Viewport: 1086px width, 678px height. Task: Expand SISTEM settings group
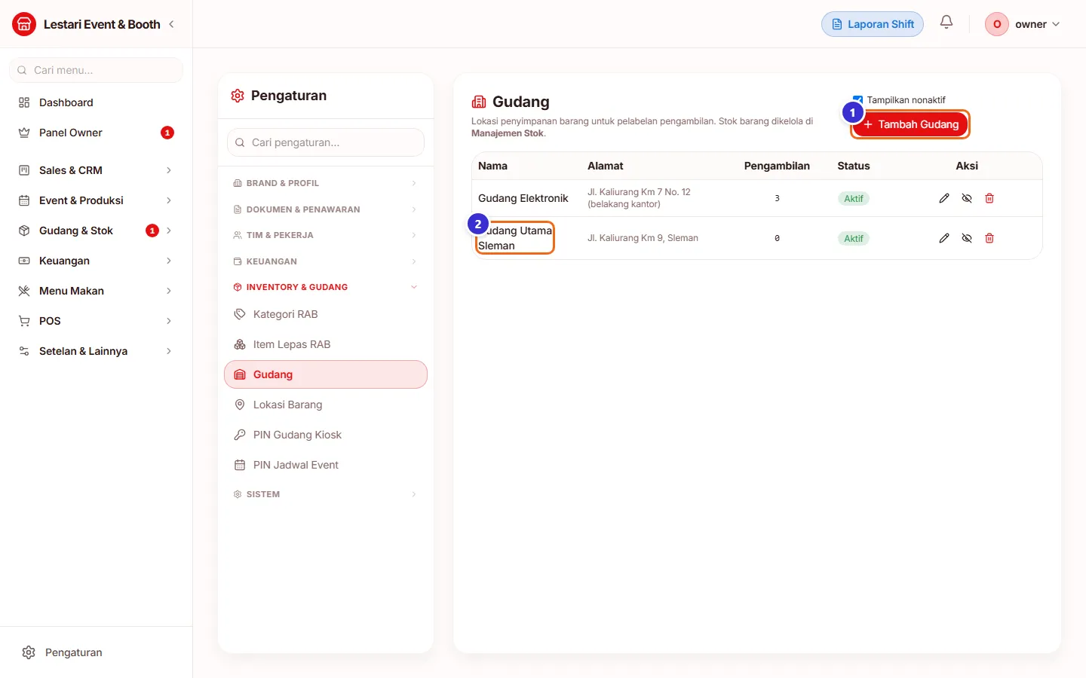coord(326,494)
